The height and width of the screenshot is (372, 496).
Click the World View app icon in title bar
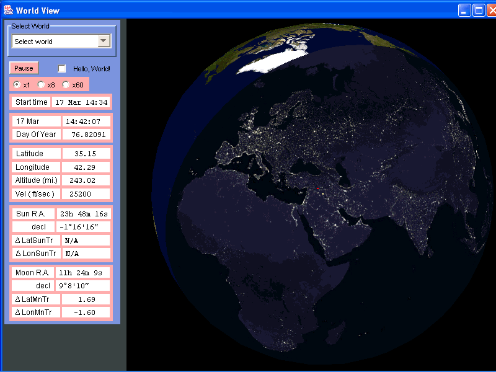[x=8, y=10]
